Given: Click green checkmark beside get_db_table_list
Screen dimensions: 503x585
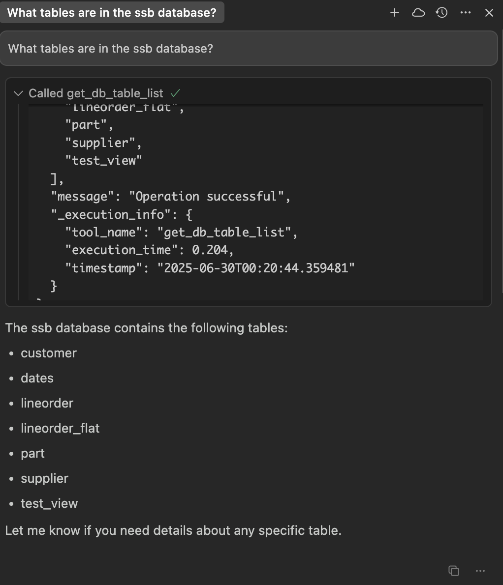Looking at the screenshot, I should pyautogui.click(x=175, y=93).
